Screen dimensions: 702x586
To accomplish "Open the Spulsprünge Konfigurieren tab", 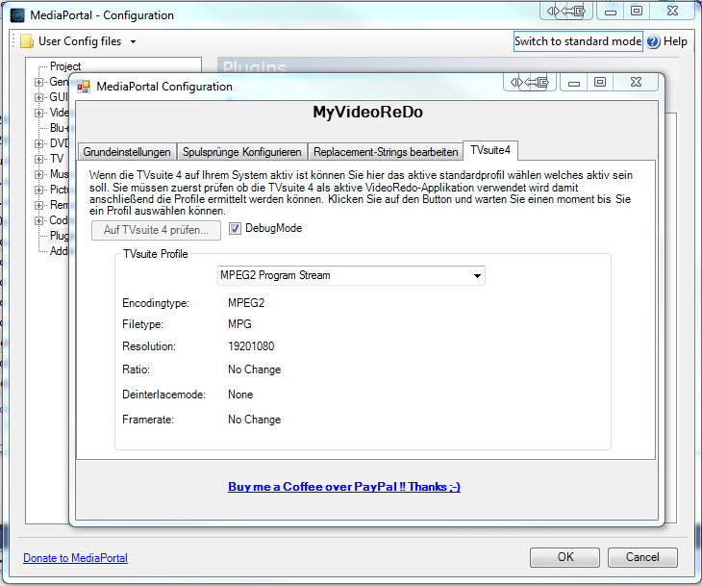I will [x=241, y=152].
